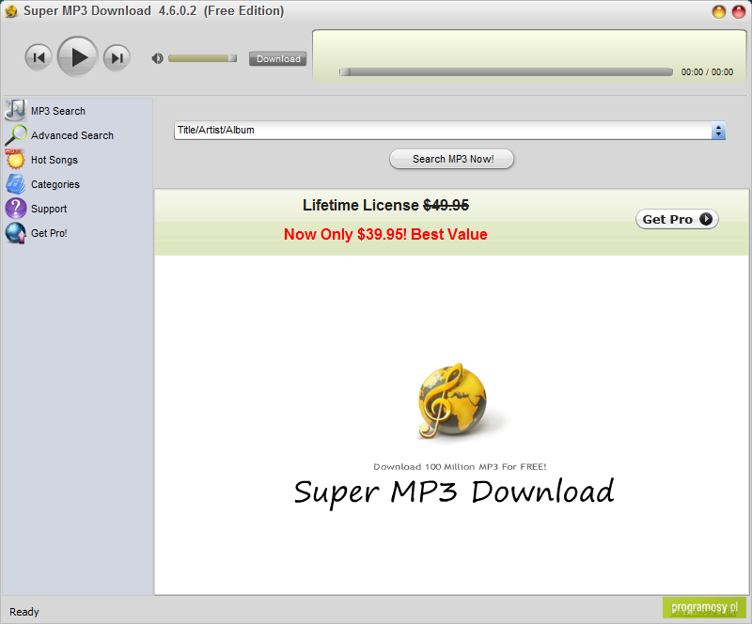
Task: Click the Advanced Search magnifier icon
Action: pos(16,134)
